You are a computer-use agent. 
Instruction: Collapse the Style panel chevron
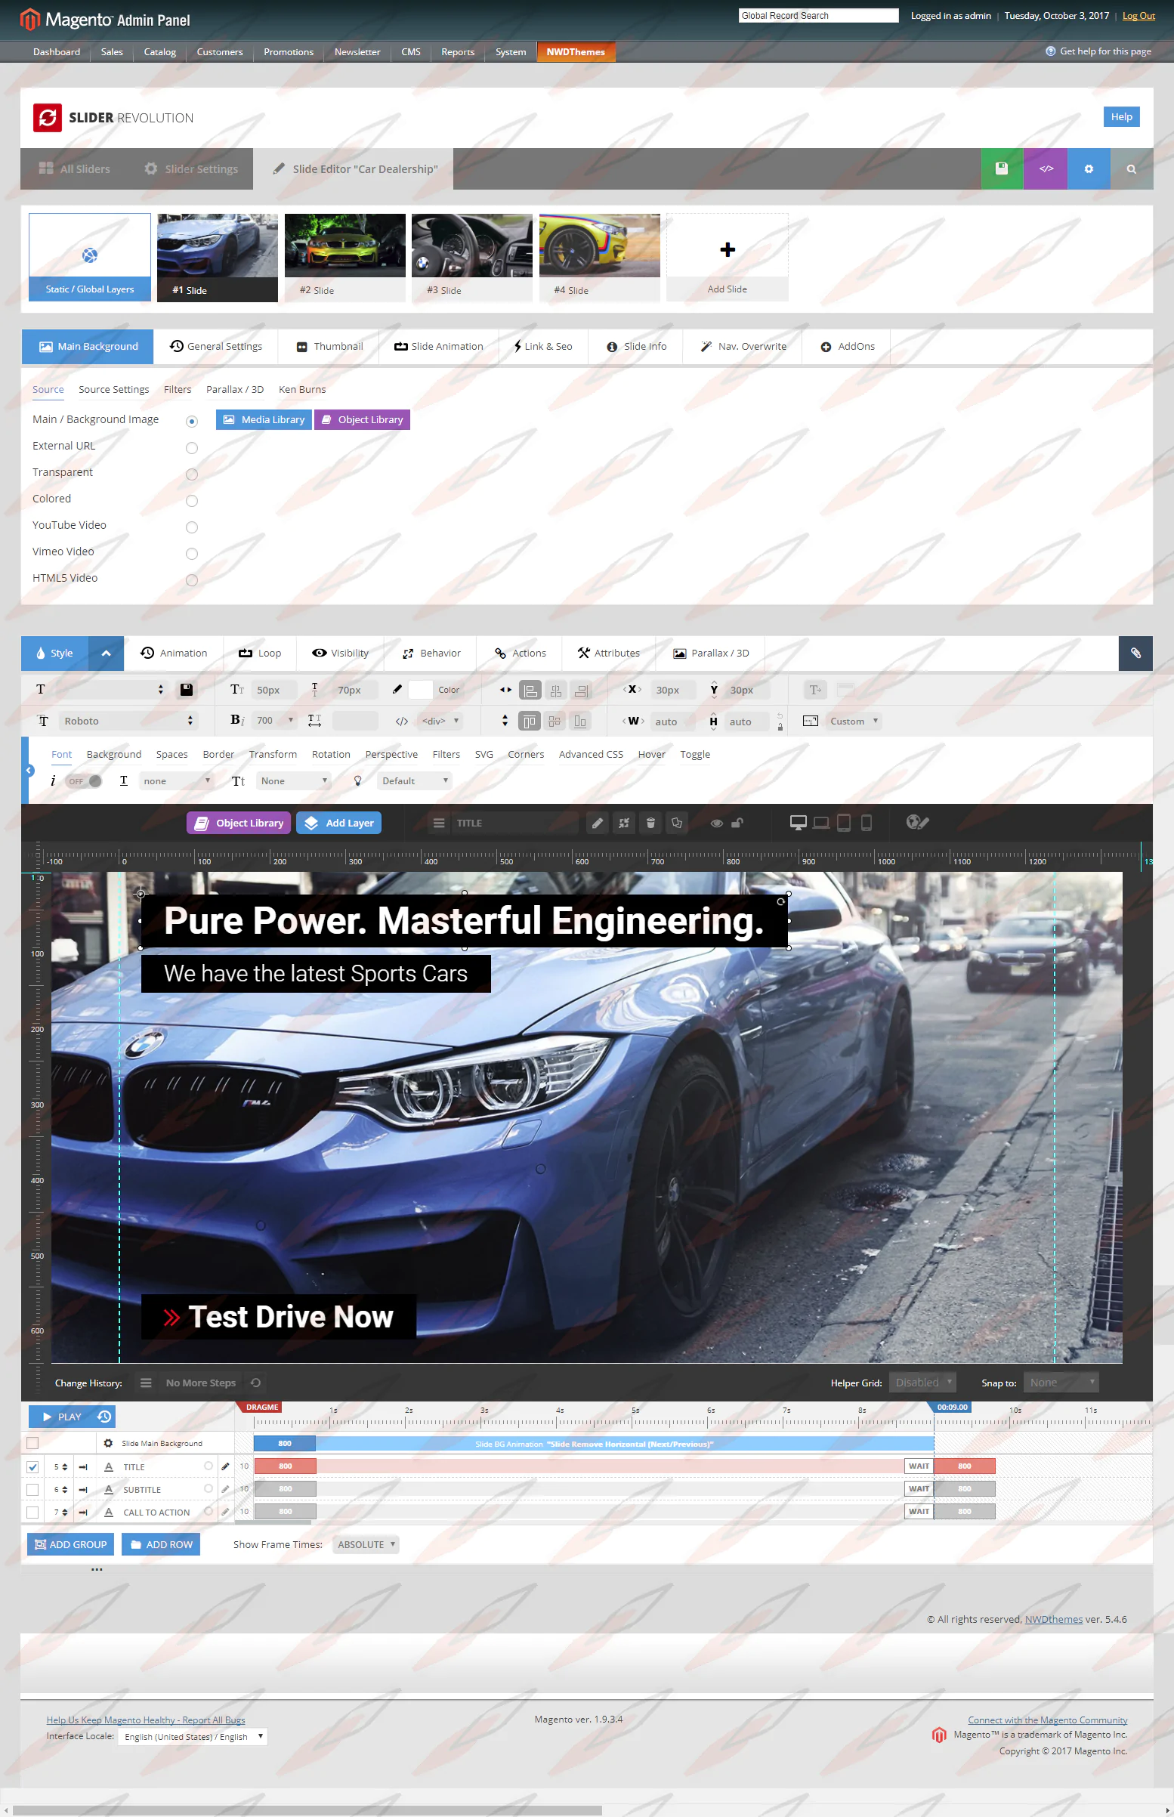(x=106, y=654)
